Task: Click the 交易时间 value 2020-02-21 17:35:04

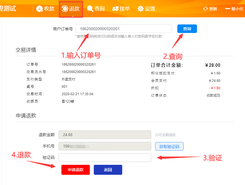Action: pos(77,94)
